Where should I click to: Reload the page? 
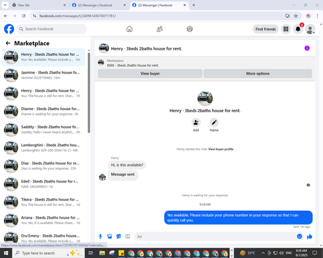pyautogui.click(x=24, y=16)
